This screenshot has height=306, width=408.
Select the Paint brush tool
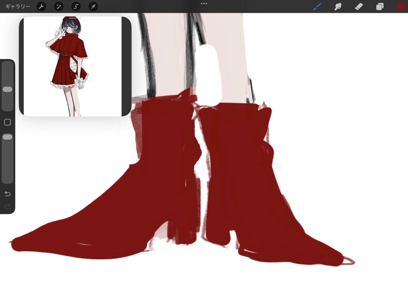[x=317, y=6]
